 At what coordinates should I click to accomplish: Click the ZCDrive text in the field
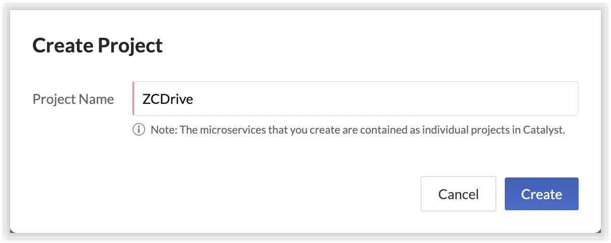pyautogui.click(x=167, y=99)
